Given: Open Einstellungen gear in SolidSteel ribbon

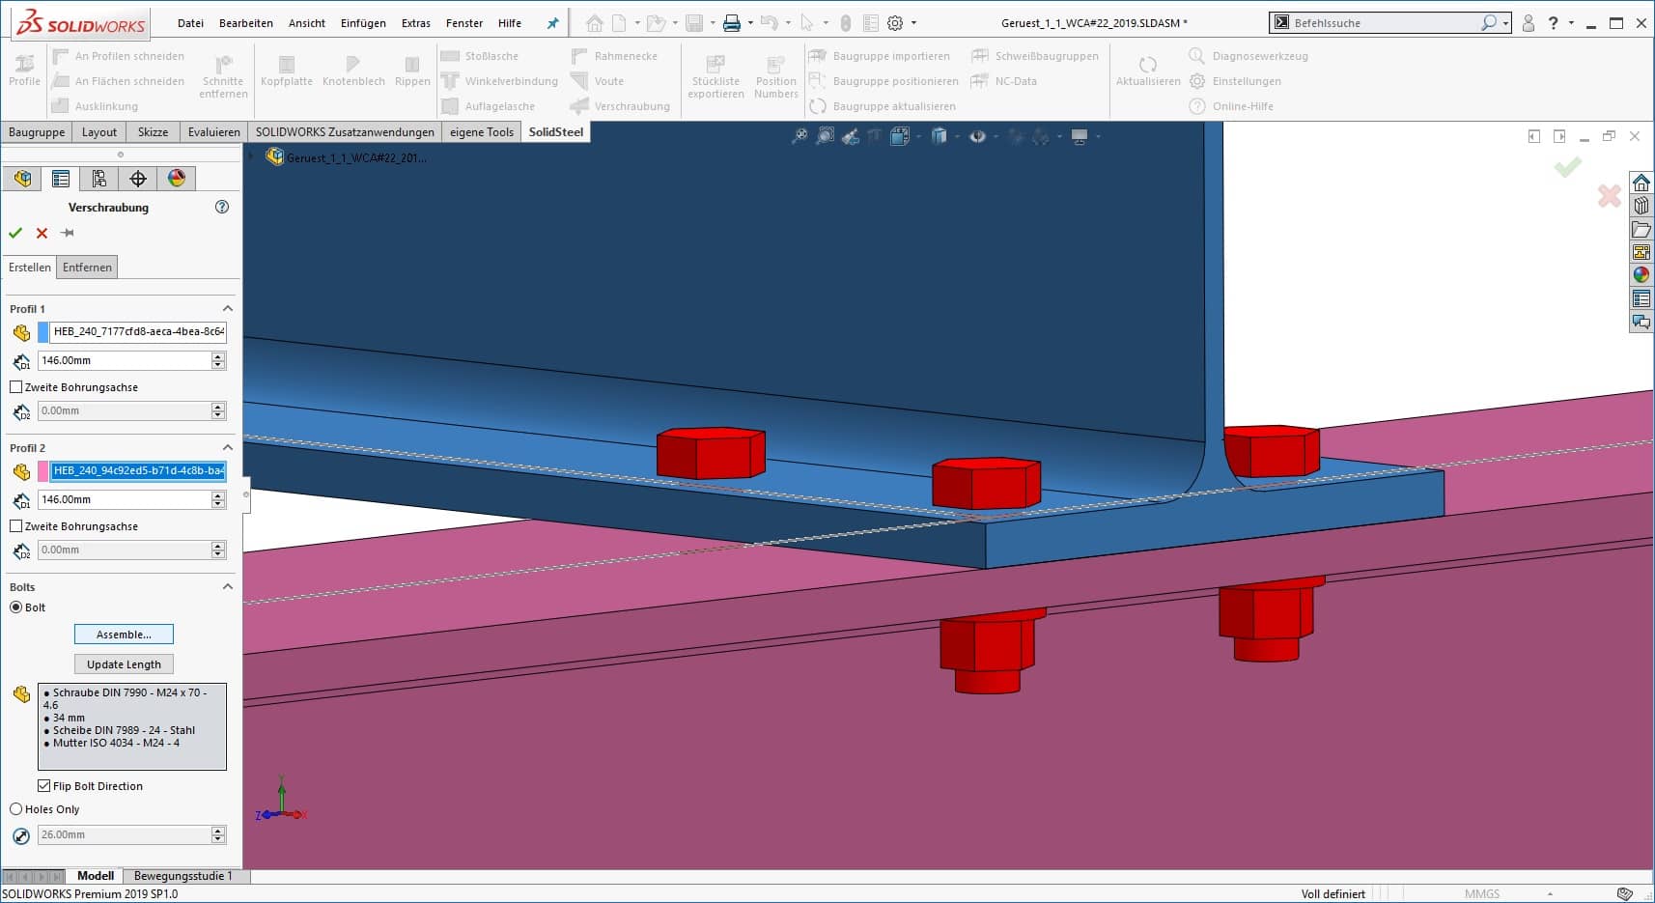Looking at the screenshot, I should point(1236,81).
